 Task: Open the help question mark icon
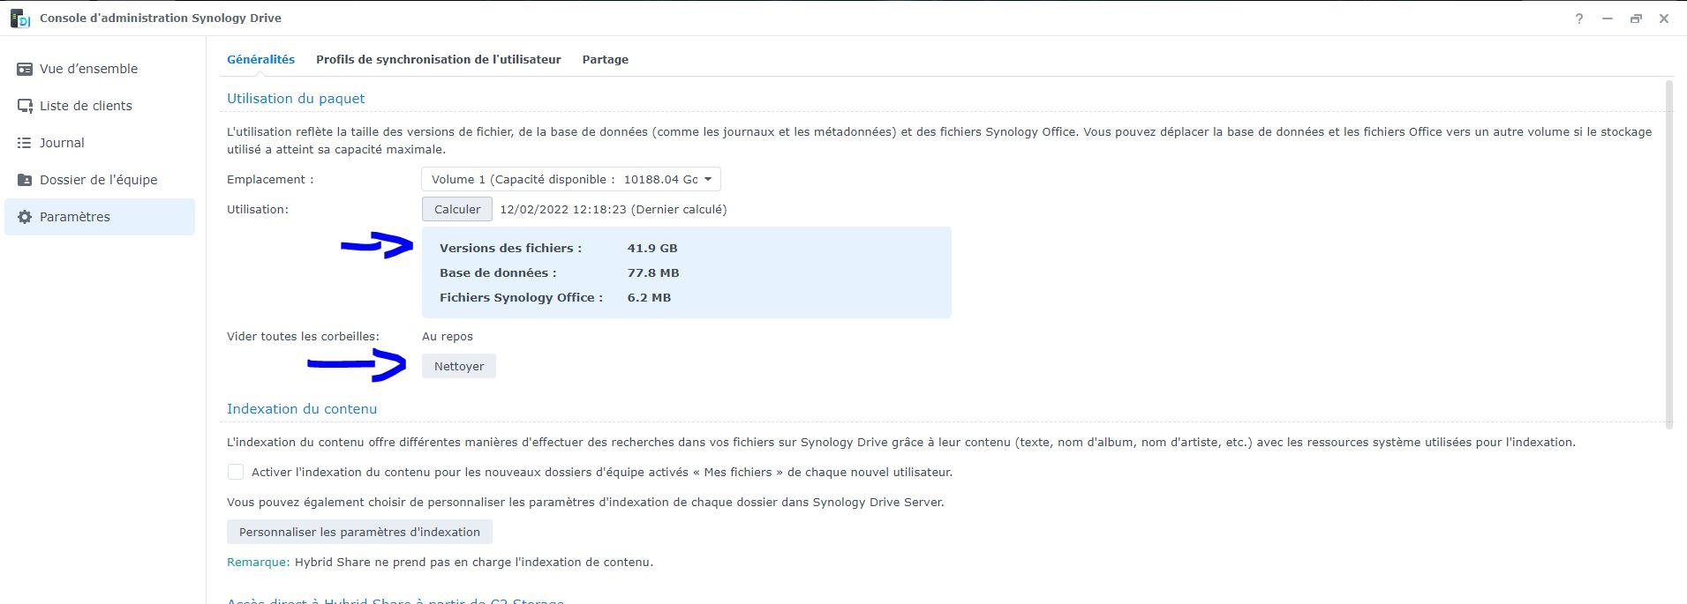tap(1578, 19)
